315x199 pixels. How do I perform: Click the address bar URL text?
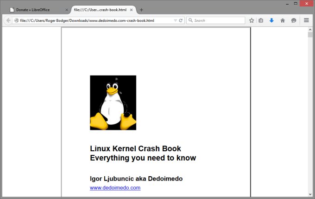[x=87, y=20]
